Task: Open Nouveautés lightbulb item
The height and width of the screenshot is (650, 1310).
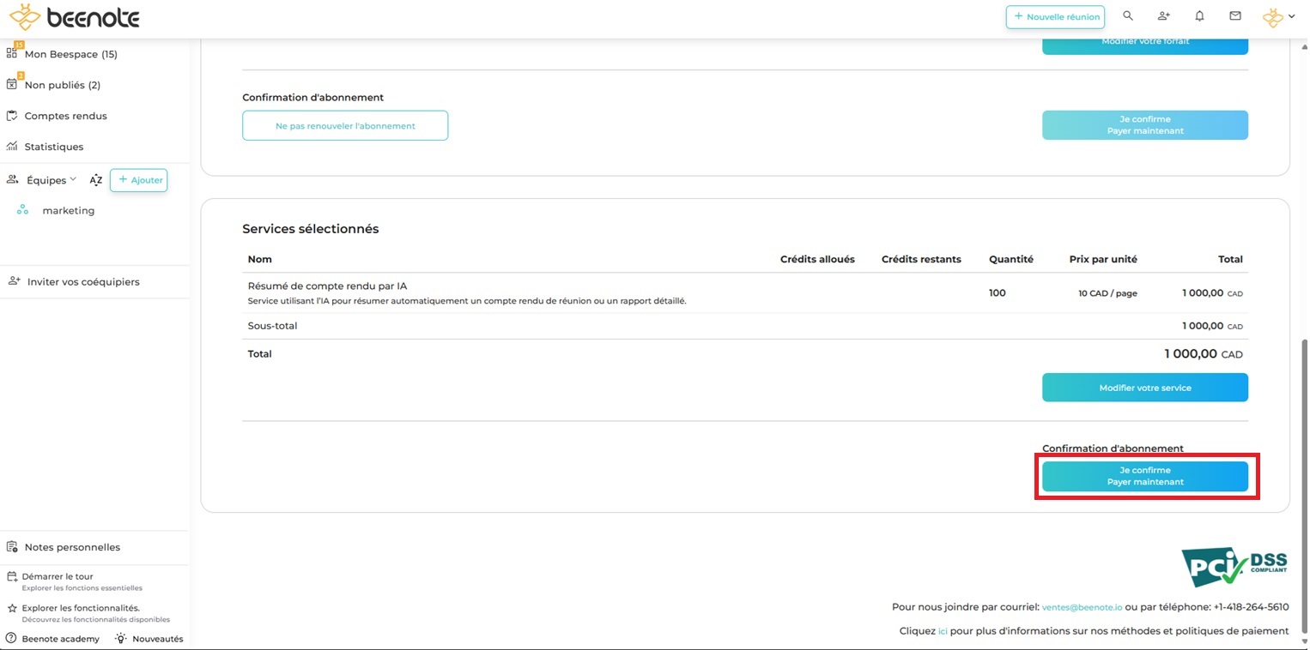Action: click(x=149, y=639)
